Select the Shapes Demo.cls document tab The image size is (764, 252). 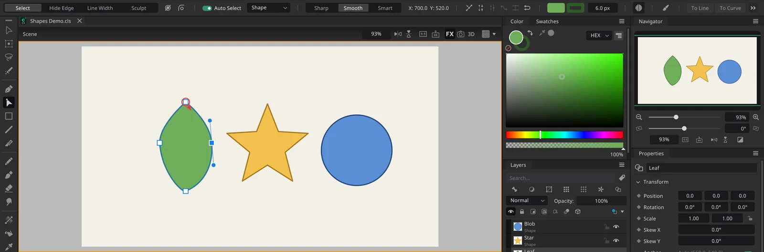click(x=51, y=21)
